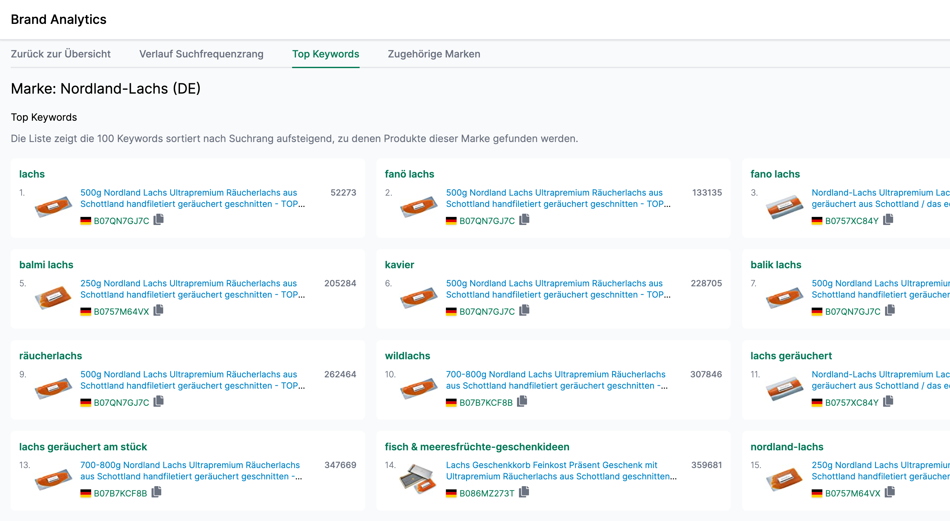Copy ASIN B0757M64VX in nordland-lachs card
This screenshot has width=950, height=521.
click(x=890, y=492)
